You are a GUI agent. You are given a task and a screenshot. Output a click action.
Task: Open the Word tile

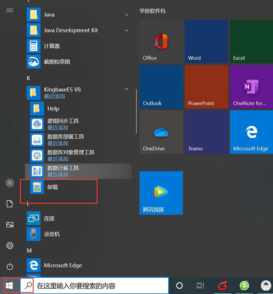206,42
